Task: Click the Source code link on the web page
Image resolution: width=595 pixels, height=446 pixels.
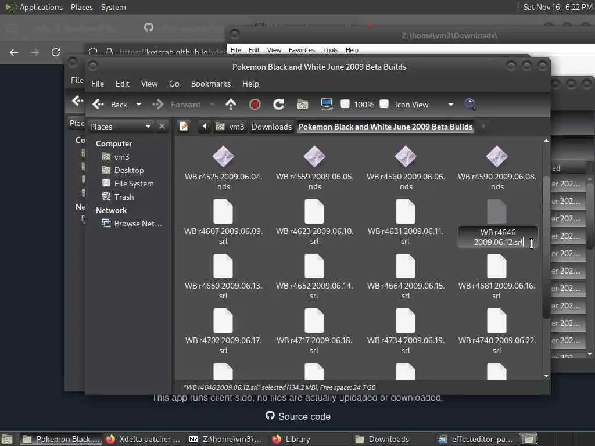Action: tap(298, 416)
